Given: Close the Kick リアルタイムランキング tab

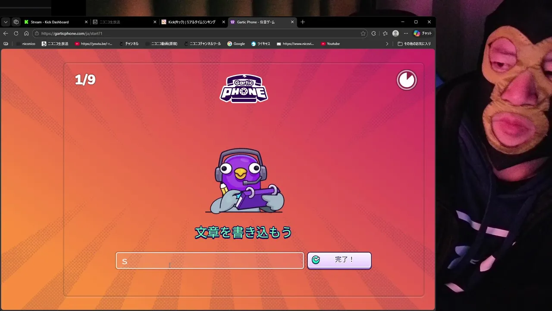Looking at the screenshot, I should pyautogui.click(x=223, y=22).
